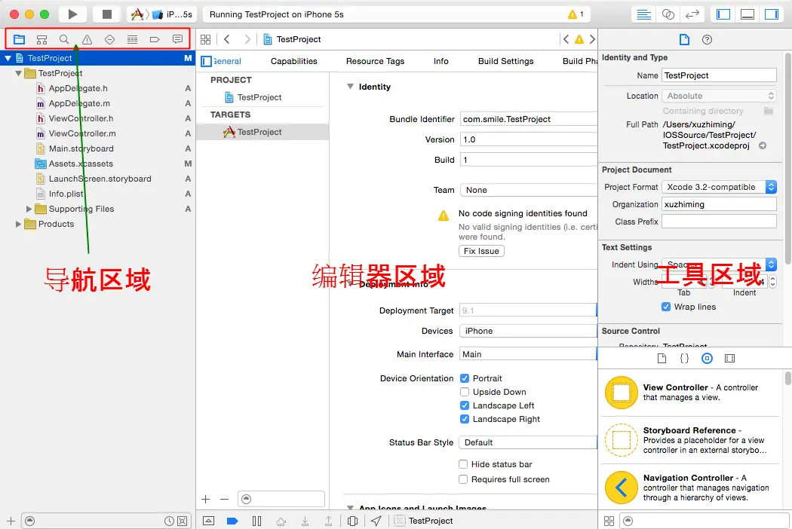This screenshot has height=529, width=792.
Task: Toggle the left Navigator pane visibility
Action: (x=723, y=14)
